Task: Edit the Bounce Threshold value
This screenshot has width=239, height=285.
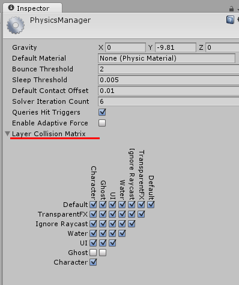Action: (168, 69)
